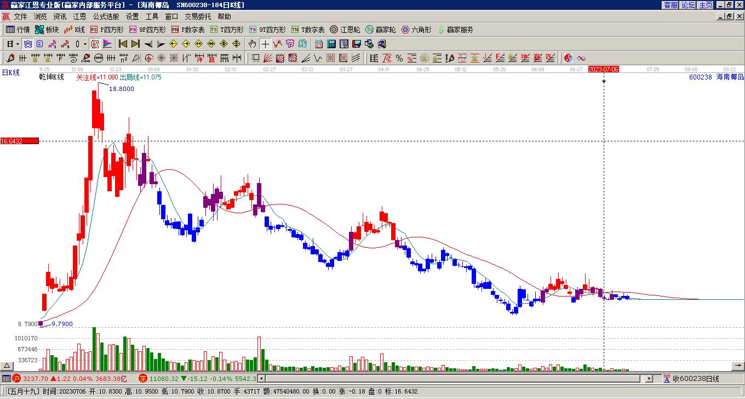Click the 关注线=11.080 label

[x=97, y=77]
